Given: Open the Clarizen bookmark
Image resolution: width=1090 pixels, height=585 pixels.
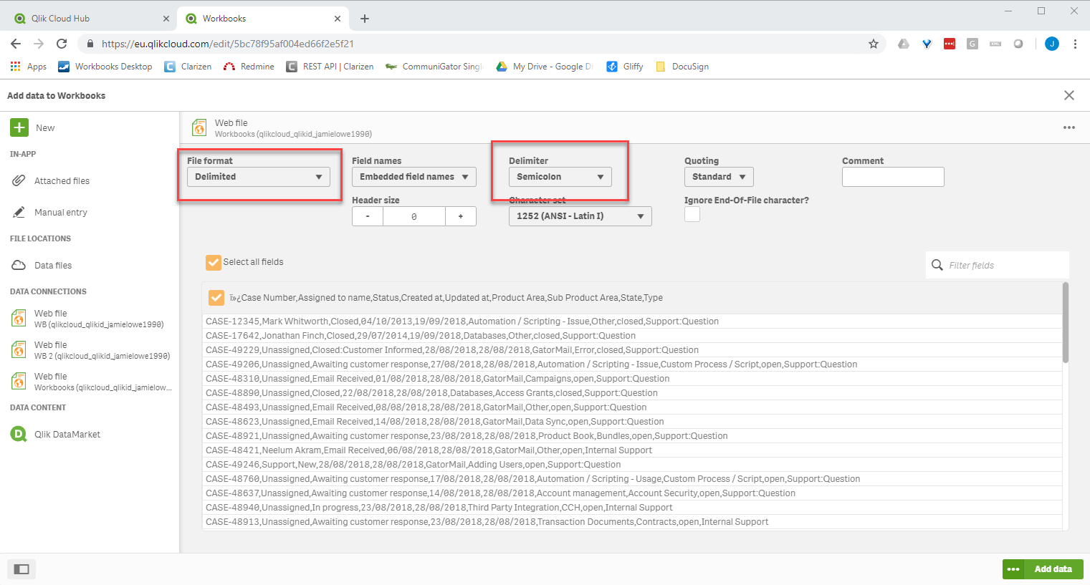Looking at the screenshot, I should click(x=188, y=67).
